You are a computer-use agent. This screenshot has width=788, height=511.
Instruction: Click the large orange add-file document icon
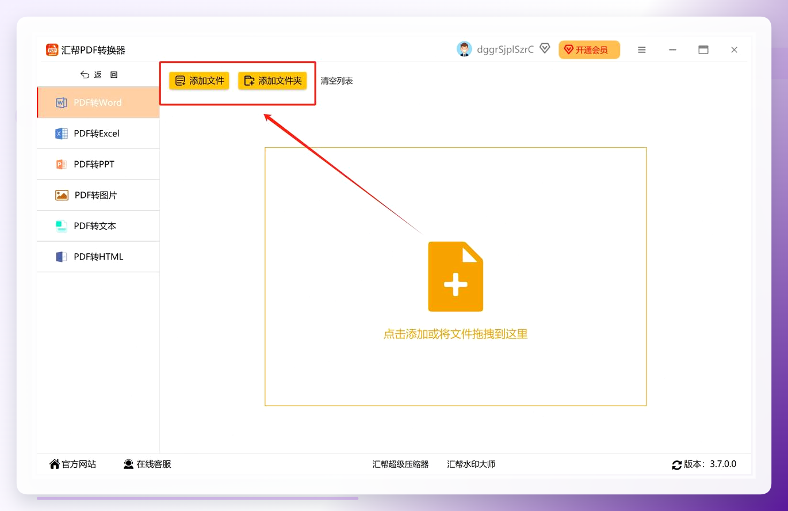(x=456, y=277)
